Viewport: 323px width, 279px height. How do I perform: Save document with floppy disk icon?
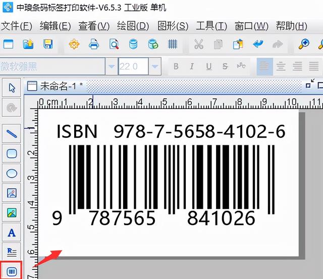(x=48, y=44)
